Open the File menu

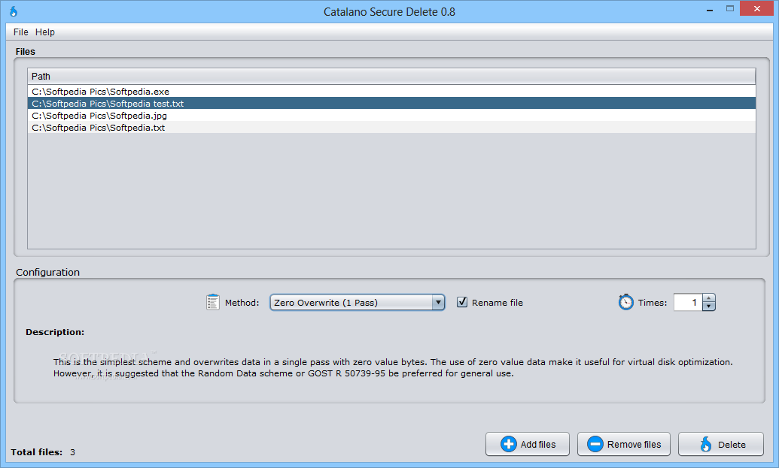pyautogui.click(x=21, y=32)
